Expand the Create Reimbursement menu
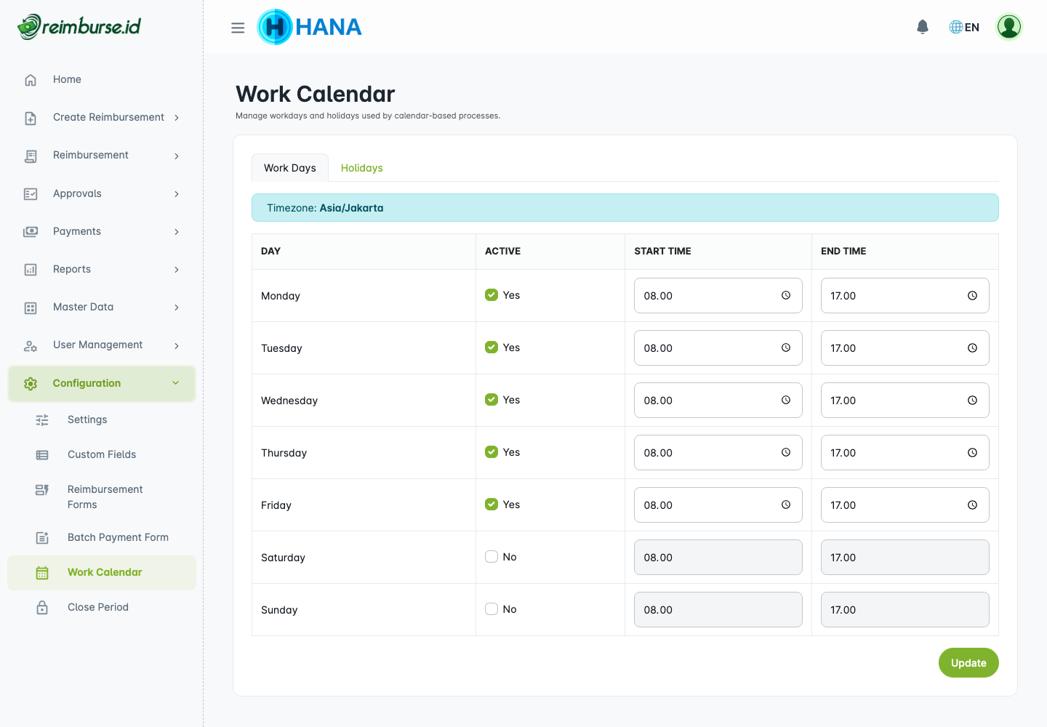 (x=109, y=118)
